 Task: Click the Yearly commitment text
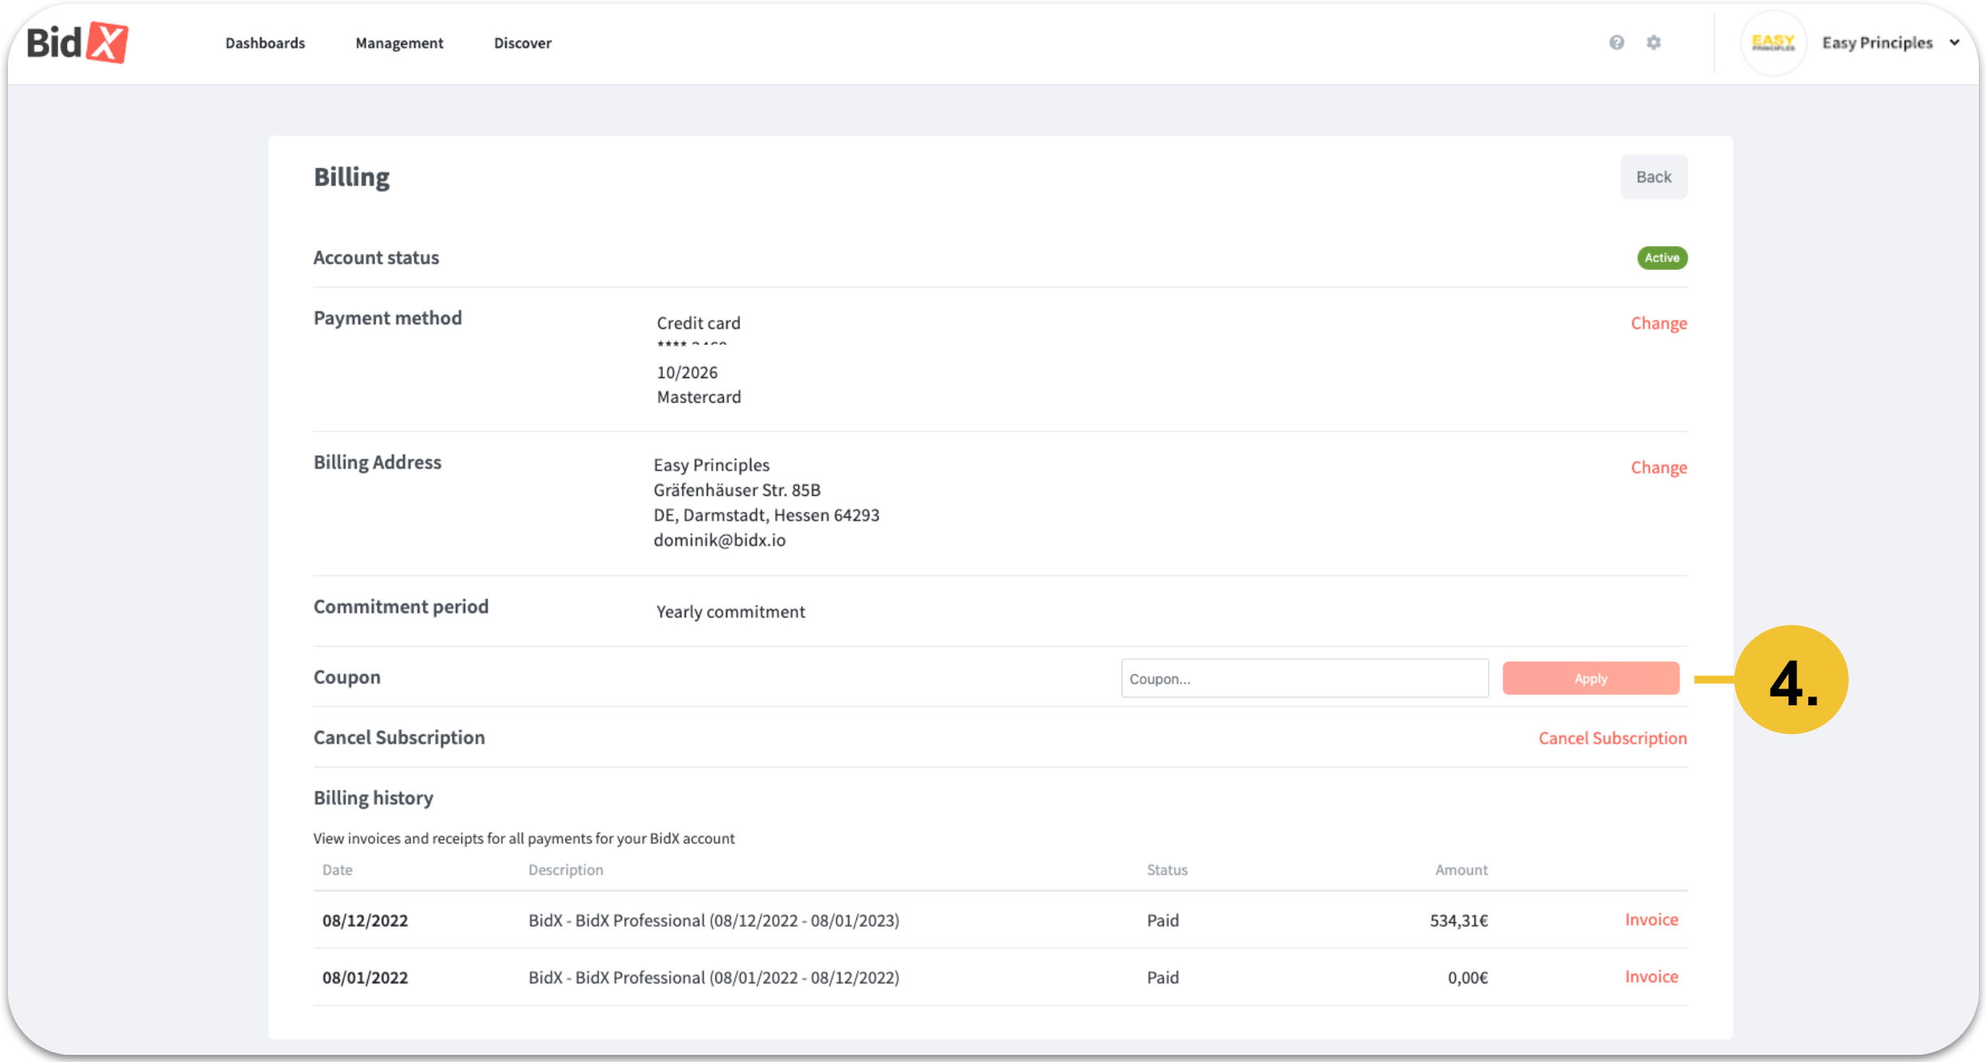pyautogui.click(x=731, y=611)
